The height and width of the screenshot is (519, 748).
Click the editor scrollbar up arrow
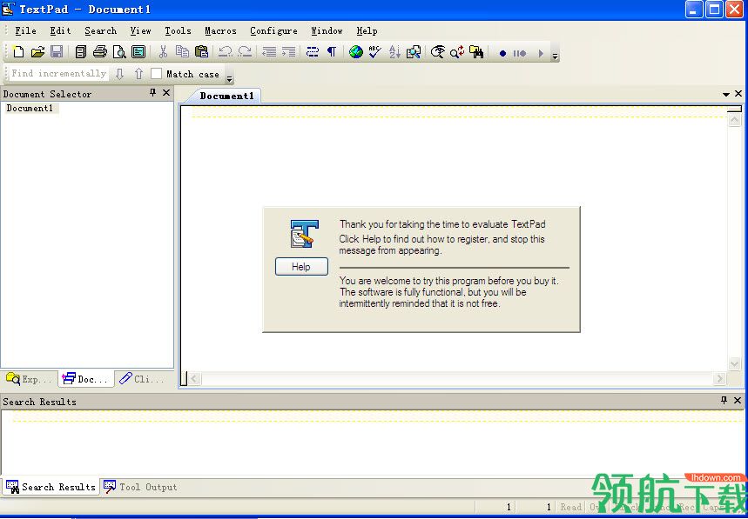point(735,120)
